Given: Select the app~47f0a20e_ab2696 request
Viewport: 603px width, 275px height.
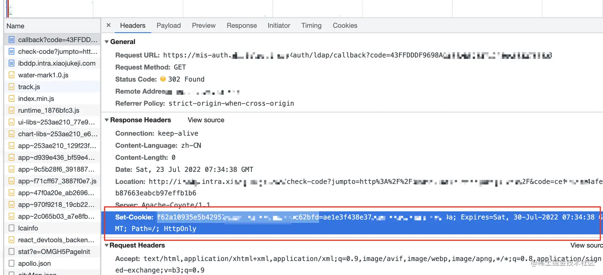Looking at the screenshot, I should click(52, 193).
